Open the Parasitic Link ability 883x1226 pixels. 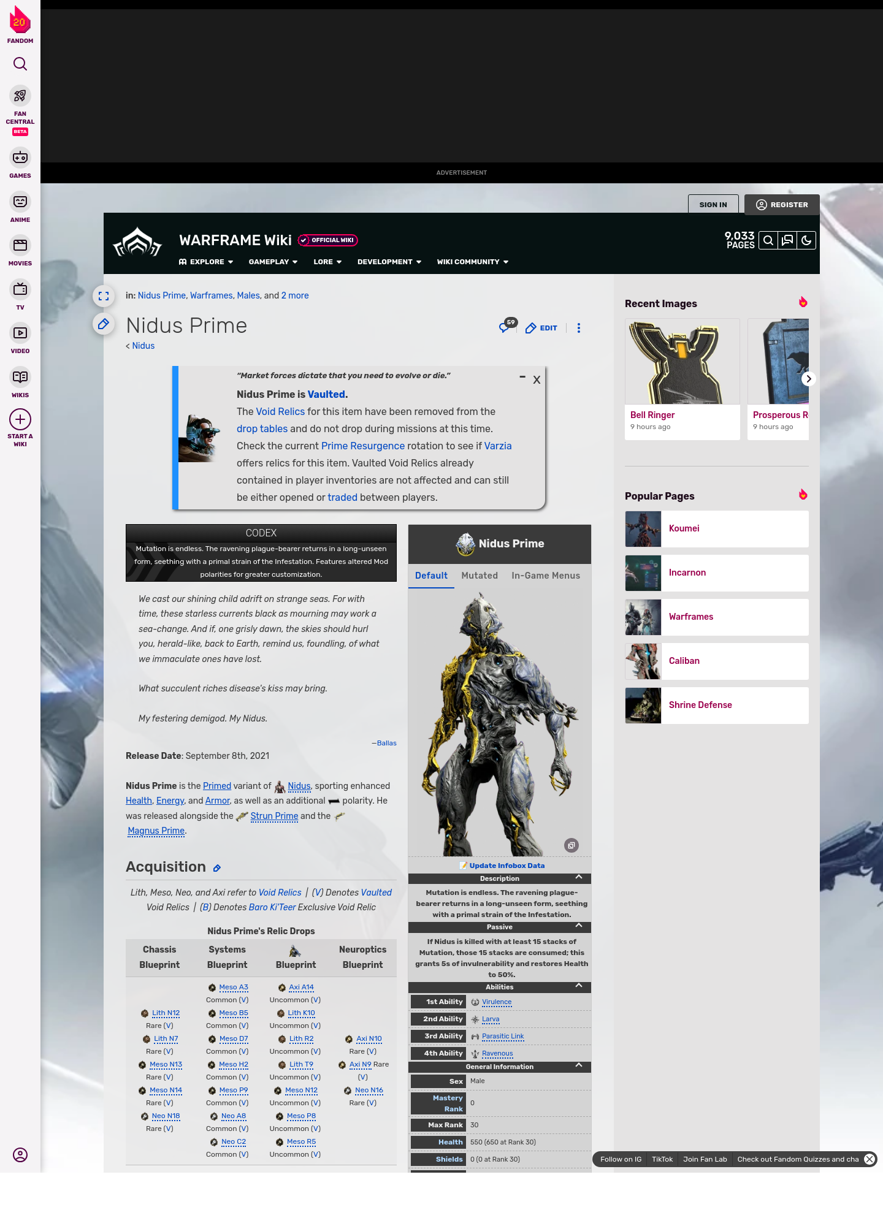(x=503, y=1036)
